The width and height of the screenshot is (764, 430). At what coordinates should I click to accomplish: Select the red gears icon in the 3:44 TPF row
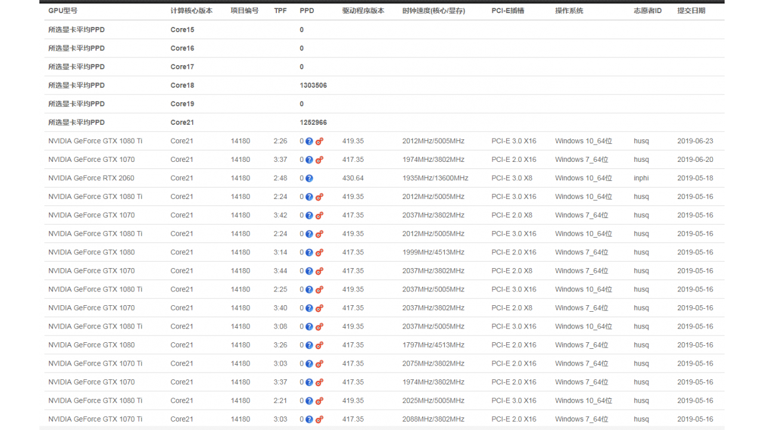point(319,271)
